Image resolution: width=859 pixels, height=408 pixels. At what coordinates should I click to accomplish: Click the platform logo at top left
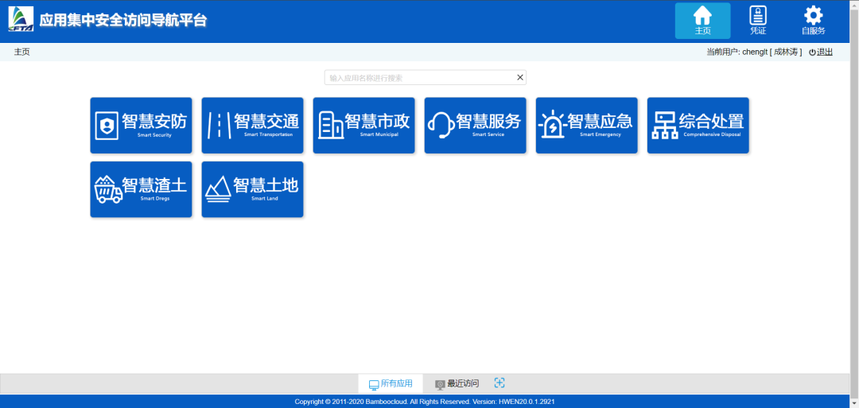tap(21, 19)
